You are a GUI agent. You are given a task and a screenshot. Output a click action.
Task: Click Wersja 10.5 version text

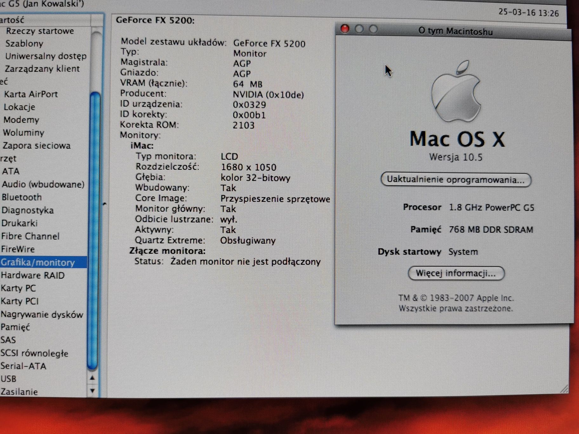(x=456, y=157)
